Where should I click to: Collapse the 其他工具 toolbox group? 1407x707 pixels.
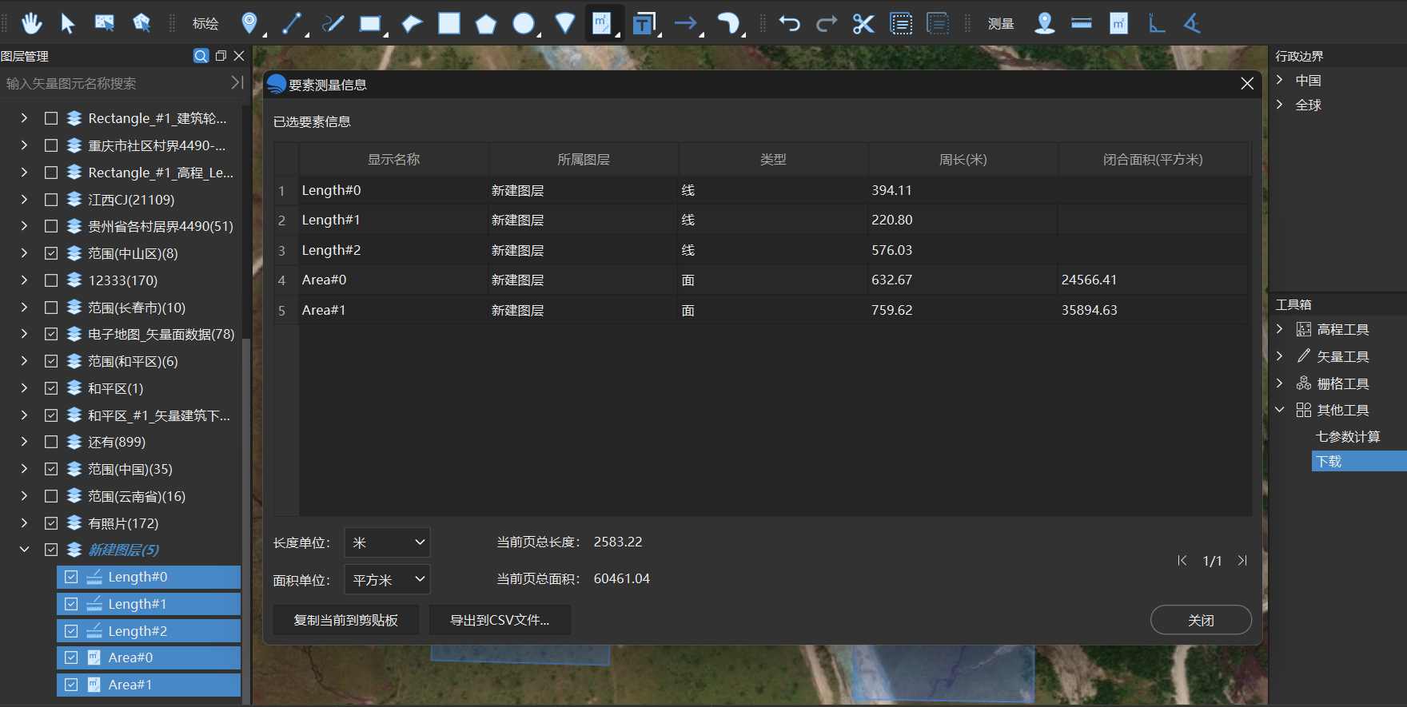(x=1279, y=410)
